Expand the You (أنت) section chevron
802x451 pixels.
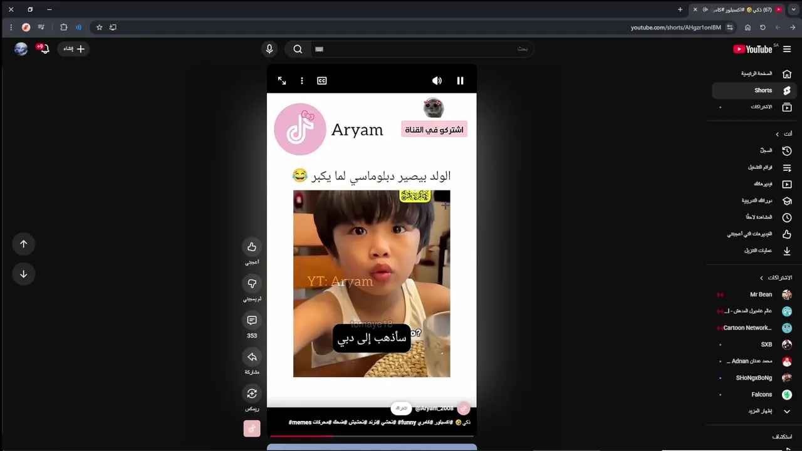pyautogui.click(x=778, y=134)
